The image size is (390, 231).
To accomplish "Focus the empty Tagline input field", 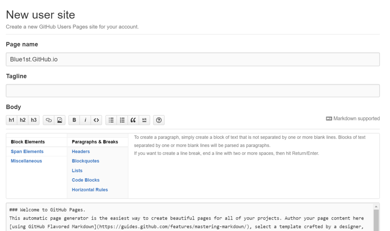I will coord(193,91).
